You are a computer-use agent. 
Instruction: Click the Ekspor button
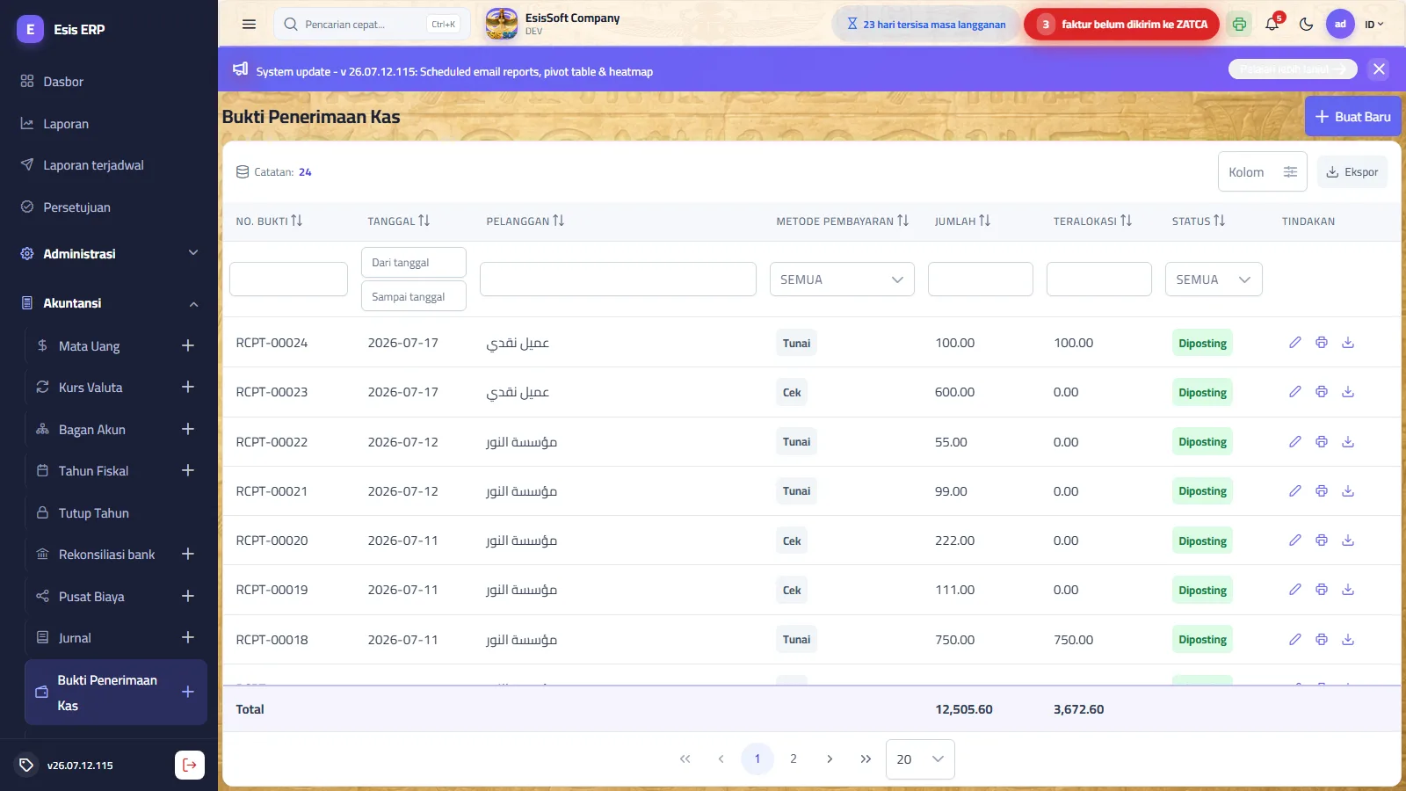1352,171
